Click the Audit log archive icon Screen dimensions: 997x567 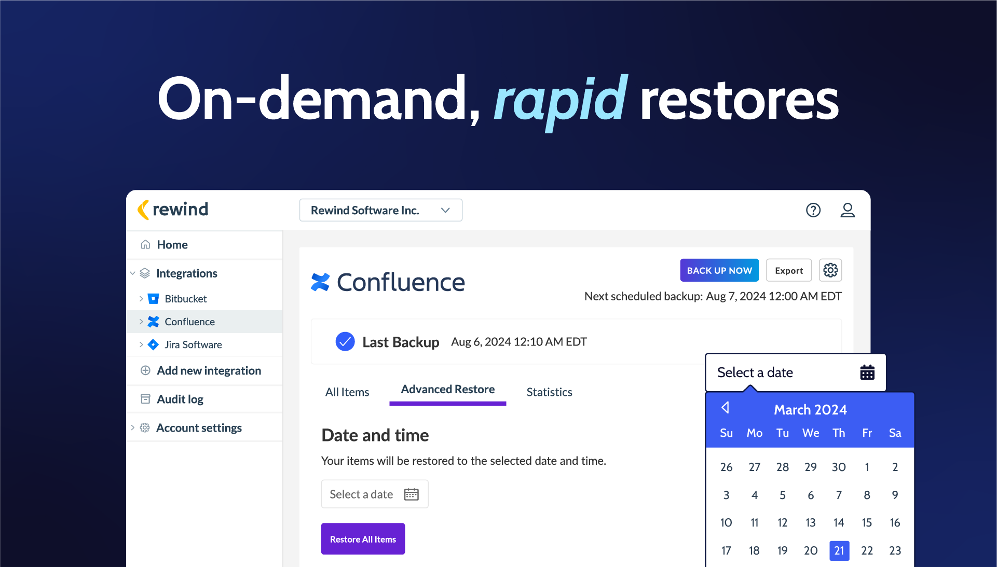pyautogui.click(x=145, y=399)
